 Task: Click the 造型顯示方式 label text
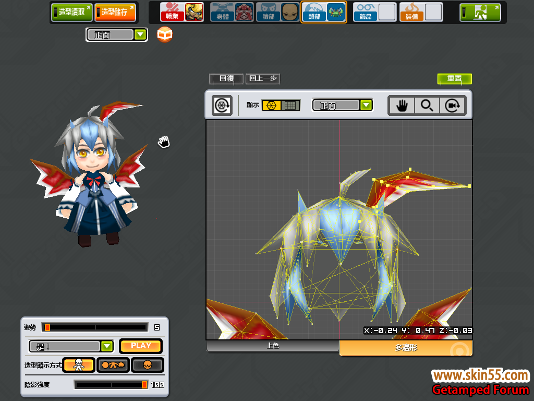[43, 365]
